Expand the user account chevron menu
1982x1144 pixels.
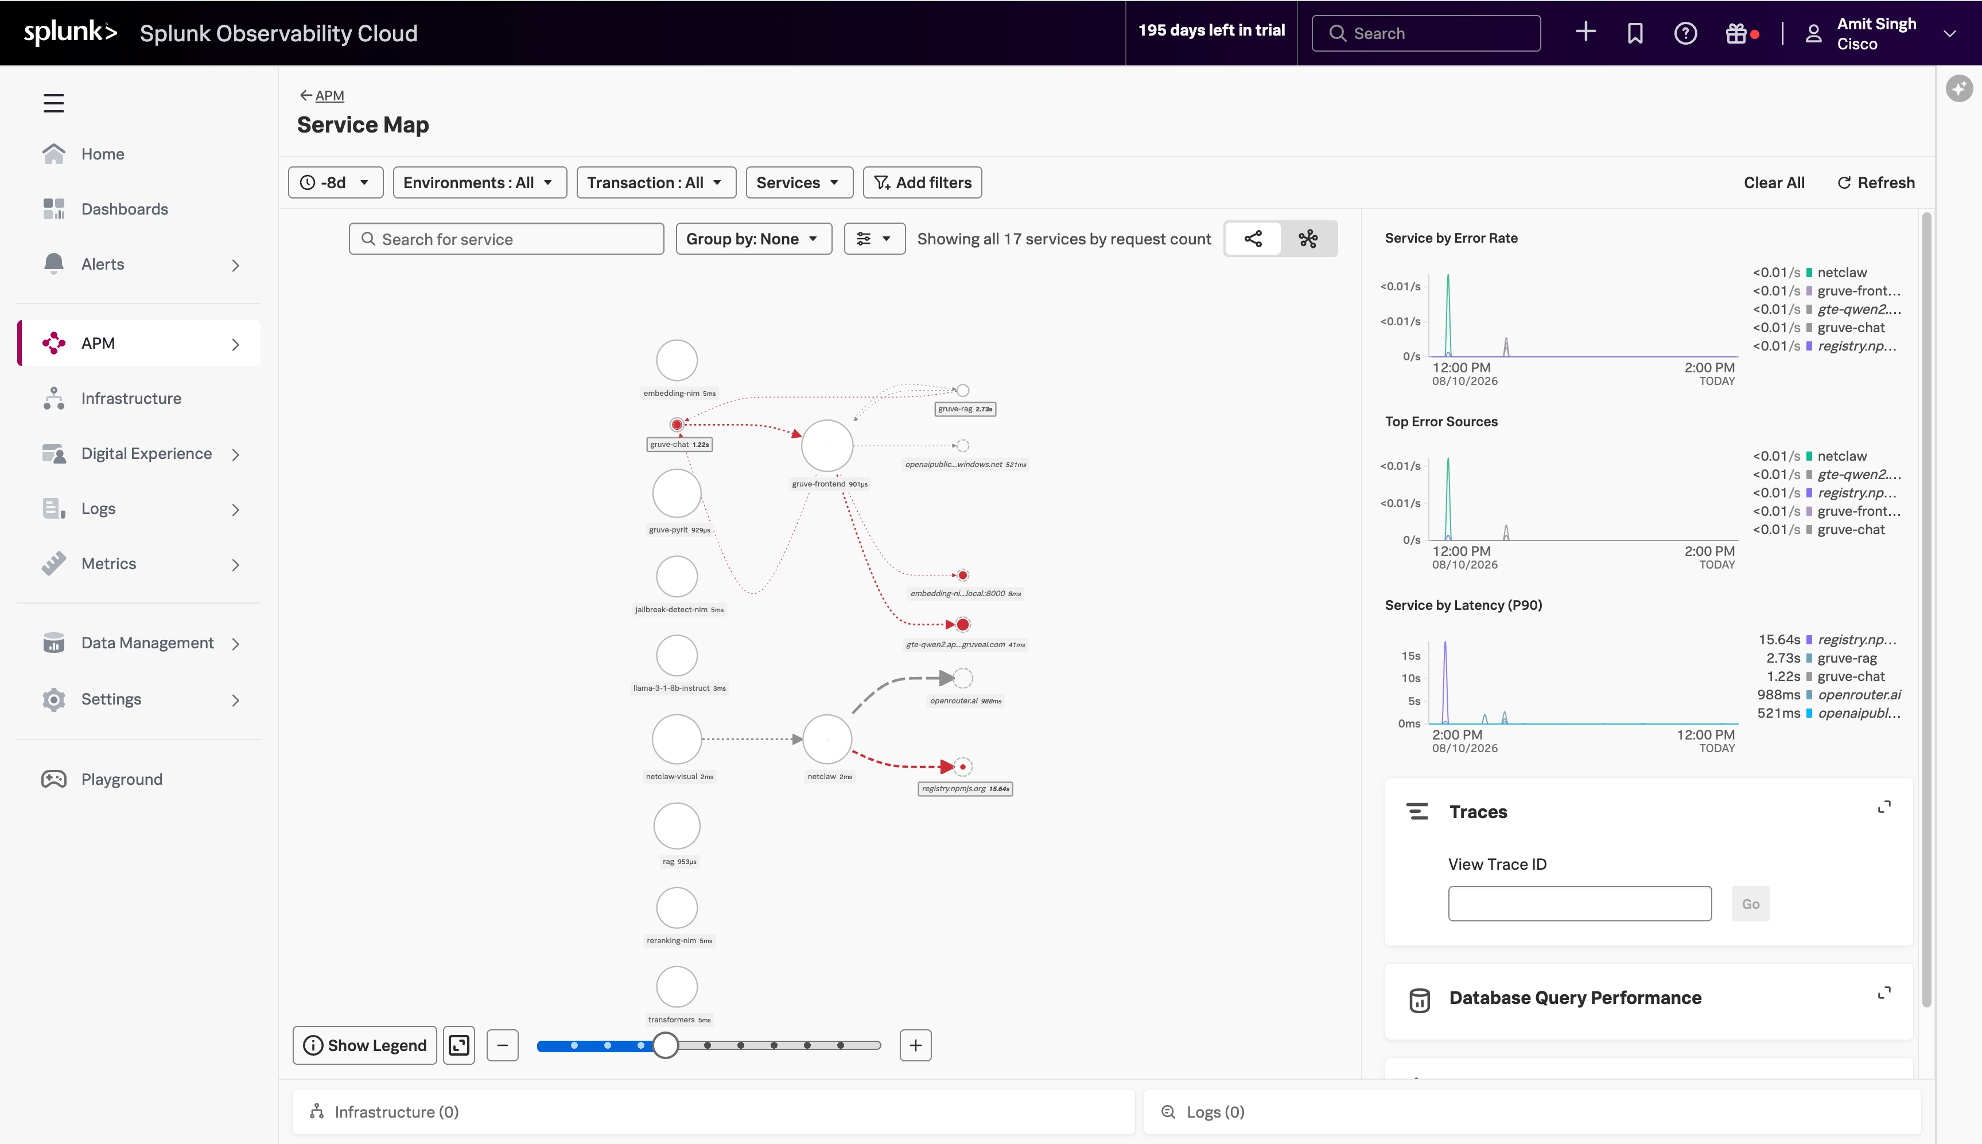pyautogui.click(x=1949, y=34)
